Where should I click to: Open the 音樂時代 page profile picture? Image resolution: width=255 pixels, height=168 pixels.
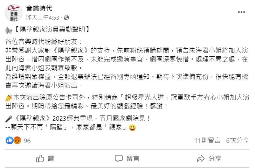(x=14, y=13)
